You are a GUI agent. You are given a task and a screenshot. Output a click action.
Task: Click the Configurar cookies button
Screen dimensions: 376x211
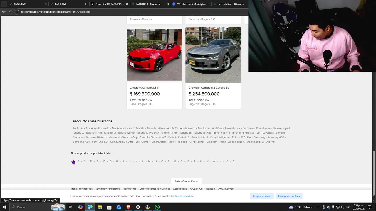coord(289,196)
